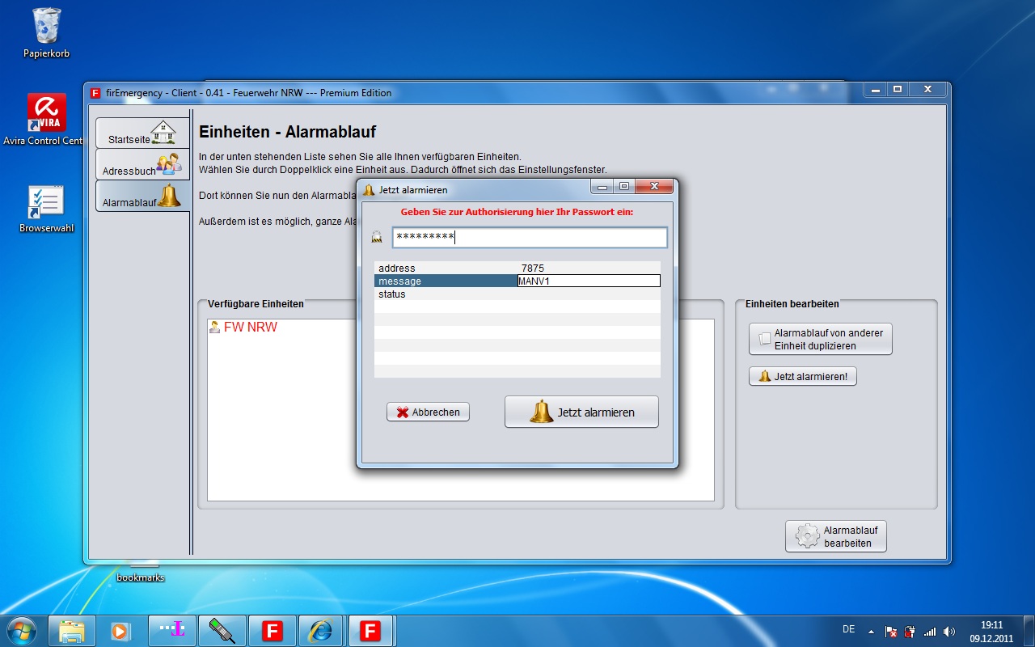The width and height of the screenshot is (1035, 647).
Task: Open Alarmablauf bearbeiten gear button
Action: click(x=835, y=536)
